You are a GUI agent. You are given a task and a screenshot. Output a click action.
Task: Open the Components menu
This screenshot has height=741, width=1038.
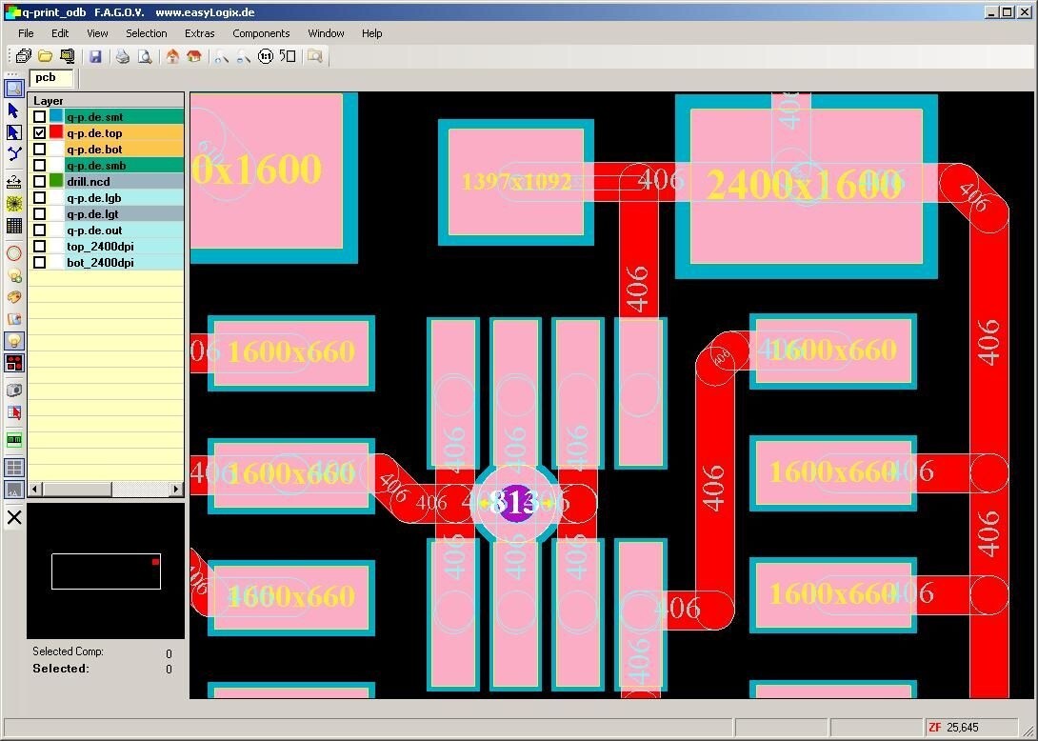[261, 32]
